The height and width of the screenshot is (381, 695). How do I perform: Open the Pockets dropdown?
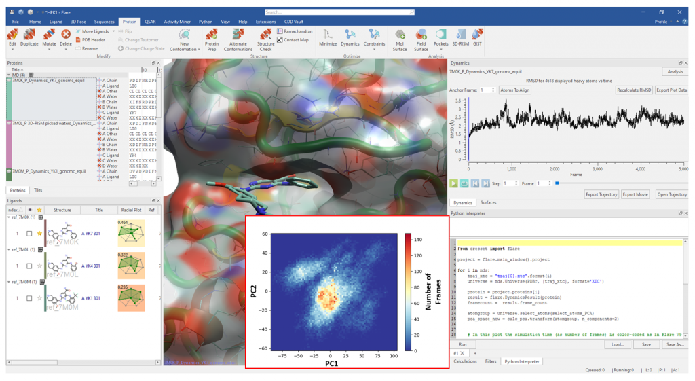click(x=441, y=44)
